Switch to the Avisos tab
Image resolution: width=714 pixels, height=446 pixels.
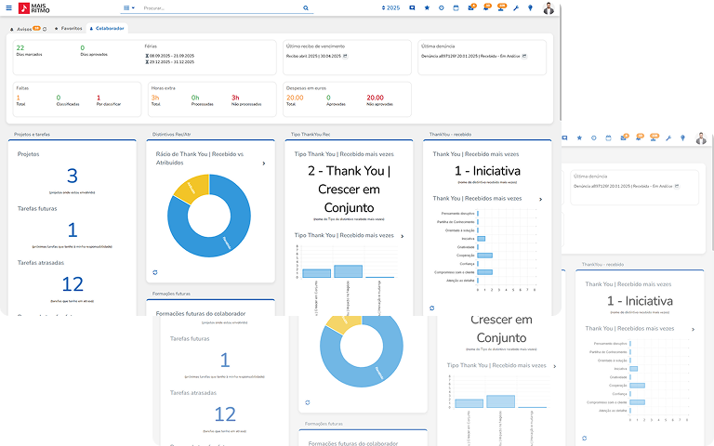click(30, 29)
